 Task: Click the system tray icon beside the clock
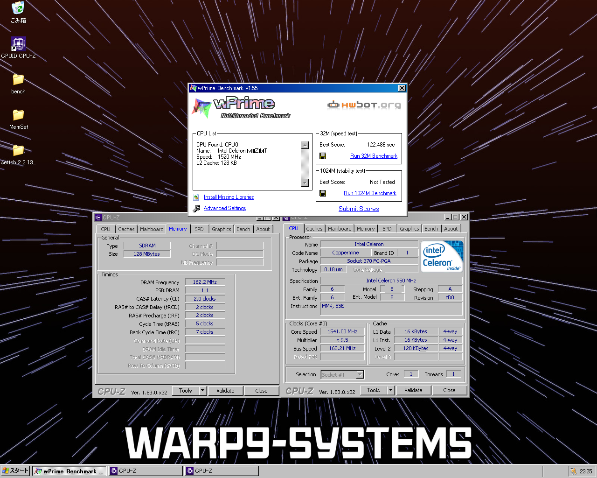tap(573, 471)
